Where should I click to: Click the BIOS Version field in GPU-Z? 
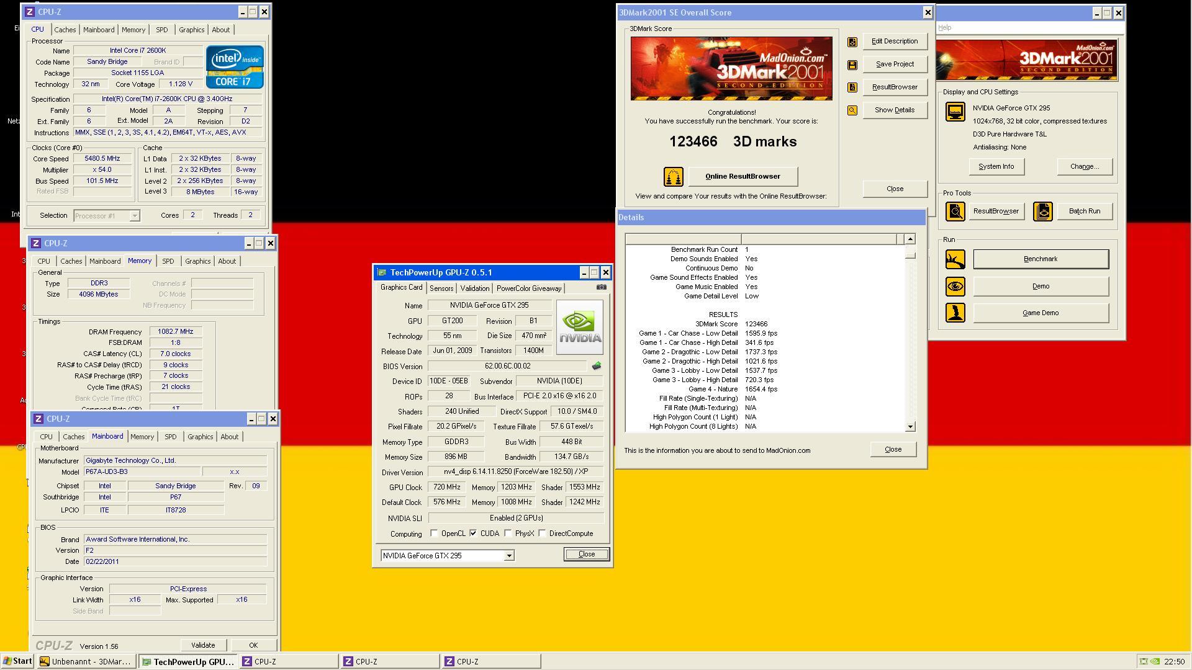click(507, 367)
